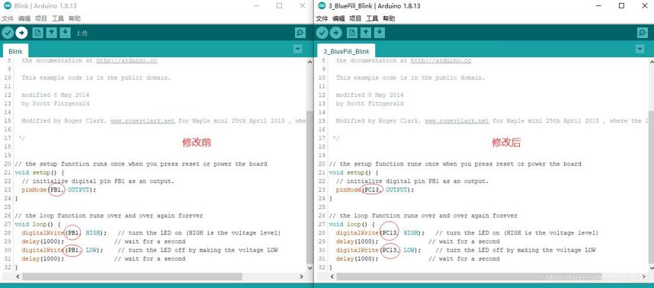Click scroll-up arrow in 3_BluePill_Blink editor
The image size is (654, 288).
click(x=651, y=62)
